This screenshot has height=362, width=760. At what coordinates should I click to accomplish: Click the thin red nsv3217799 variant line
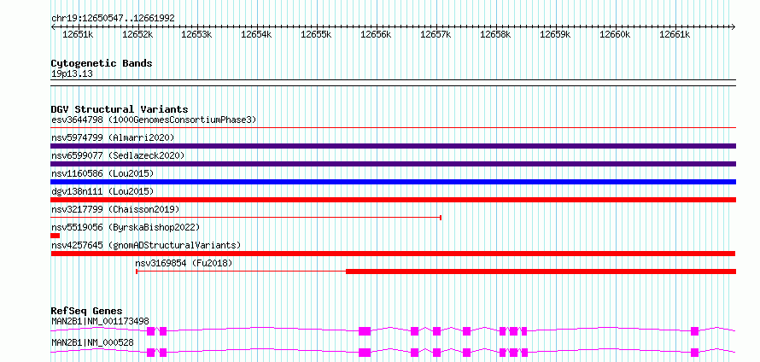pyautogui.click(x=246, y=218)
